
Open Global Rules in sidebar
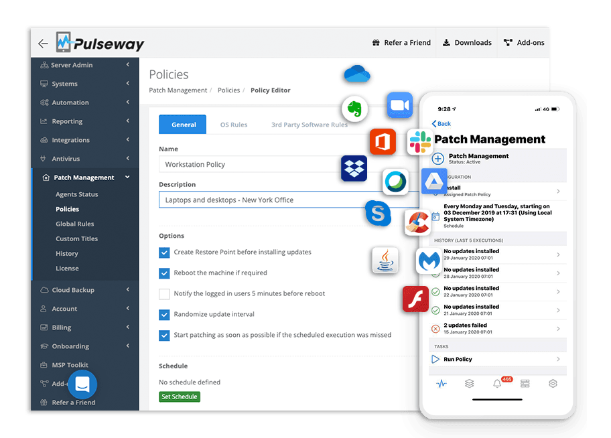[x=75, y=224]
